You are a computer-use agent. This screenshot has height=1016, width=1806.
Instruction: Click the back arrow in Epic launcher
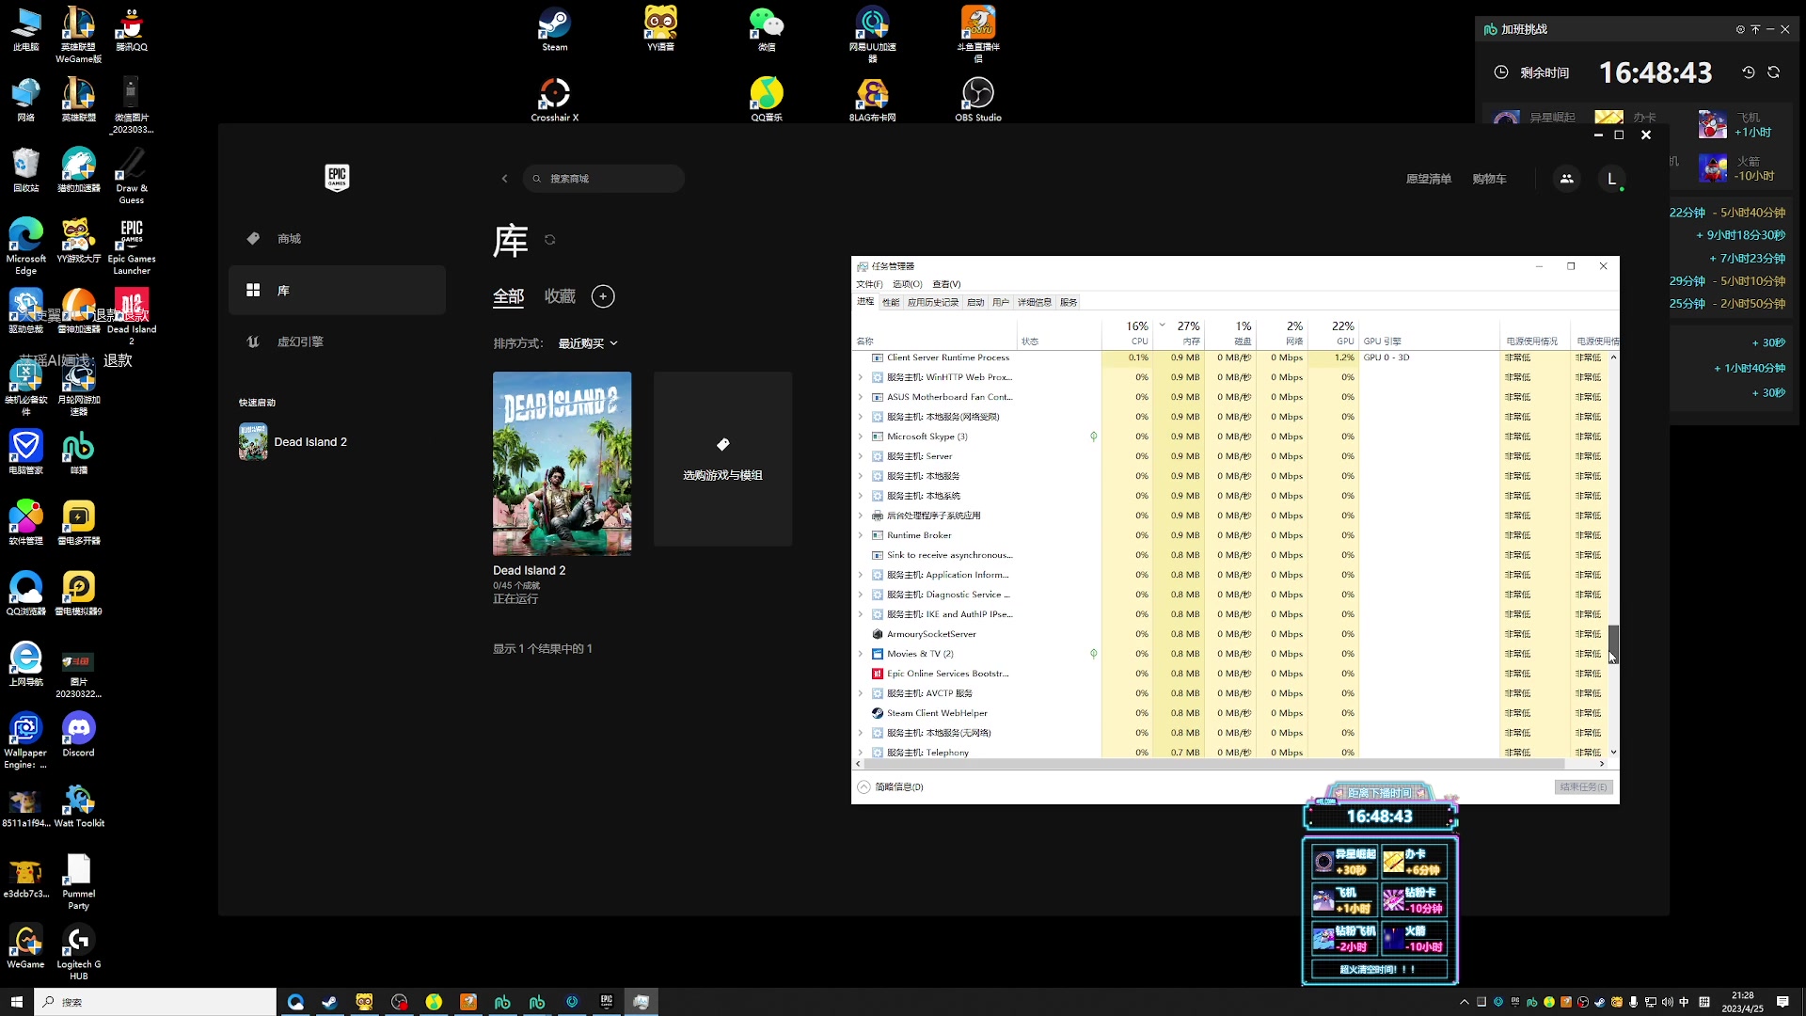click(x=504, y=179)
